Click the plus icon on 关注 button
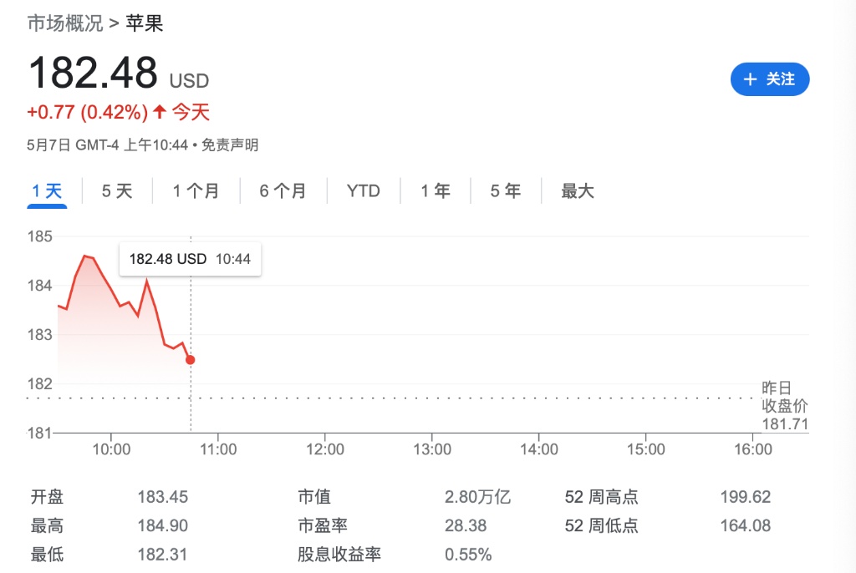Image resolution: width=856 pixels, height=573 pixels. [750, 79]
